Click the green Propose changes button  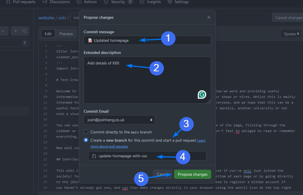pyautogui.click(x=192, y=174)
